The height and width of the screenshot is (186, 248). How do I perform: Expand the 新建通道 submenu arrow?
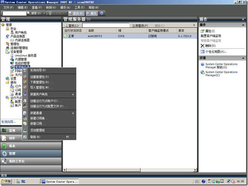pos(73,113)
